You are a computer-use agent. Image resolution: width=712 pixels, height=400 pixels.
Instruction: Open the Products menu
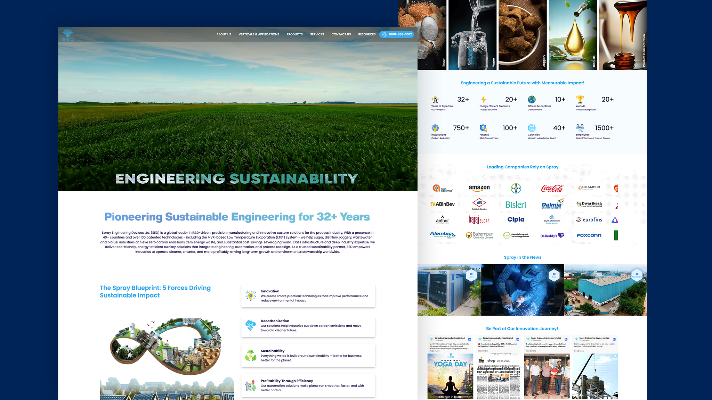pos(294,34)
